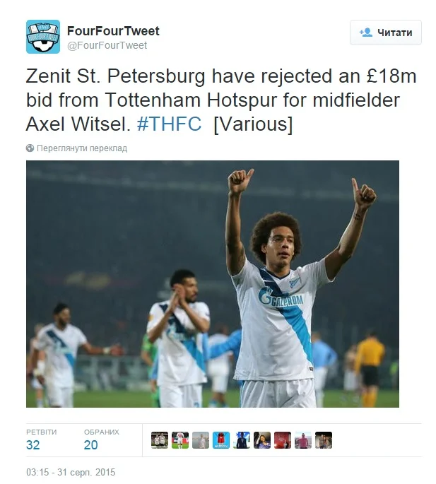Open the avatar of the man in a pink shirt
The height and width of the screenshot is (484, 436).
coord(303,440)
